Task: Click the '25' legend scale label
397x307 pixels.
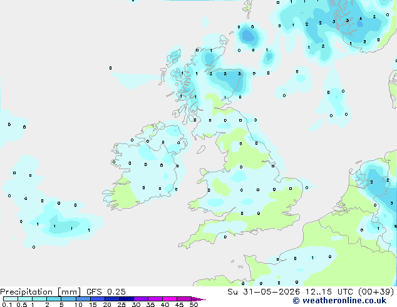Action: [121, 304]
